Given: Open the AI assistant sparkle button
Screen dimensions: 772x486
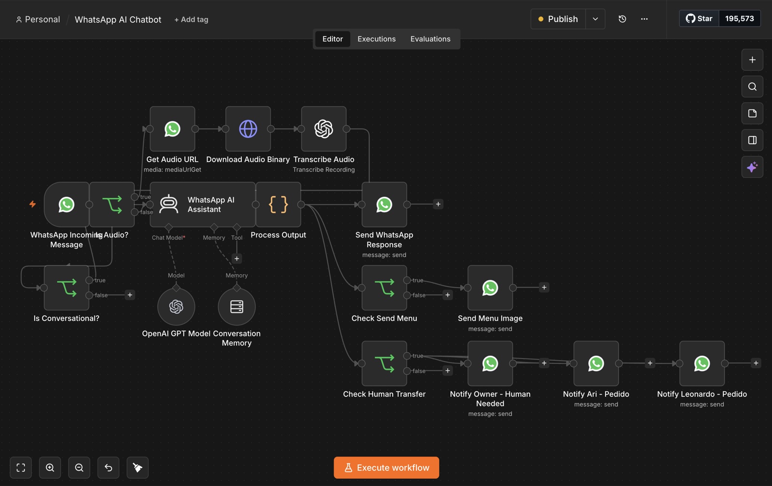Looking at the screenshot, I should pos(752,167).
